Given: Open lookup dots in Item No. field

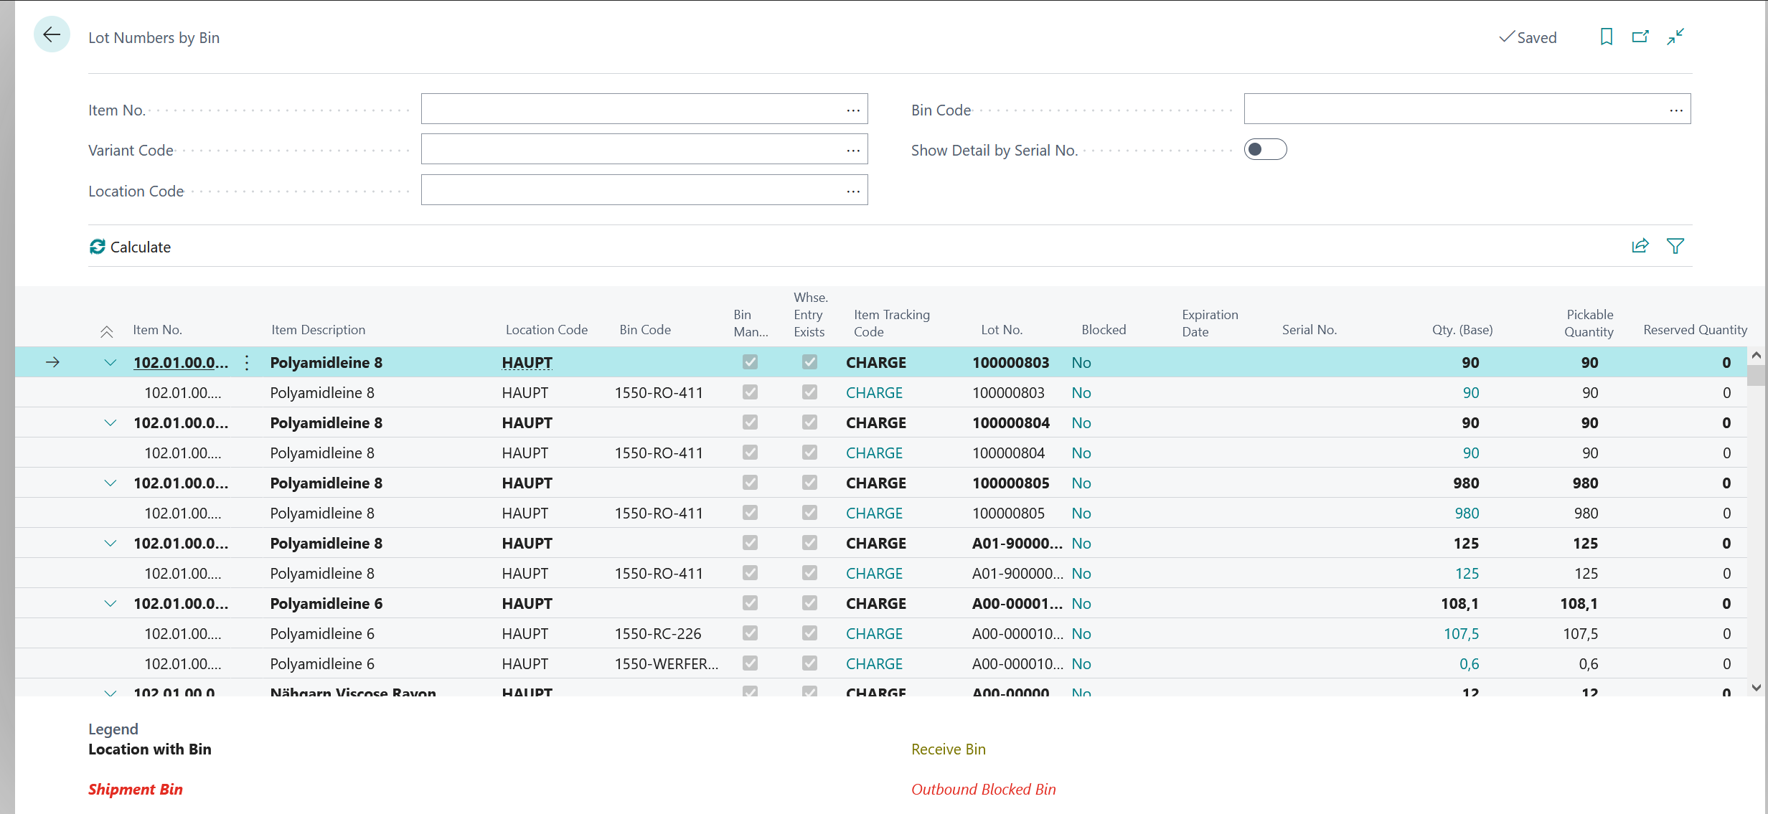Looking at the screenshot, I should pos(852,110).
